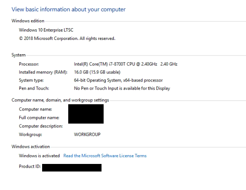Click the Windows is activated status text
Viewport: 246px width, 190px height.
point(39,156)
